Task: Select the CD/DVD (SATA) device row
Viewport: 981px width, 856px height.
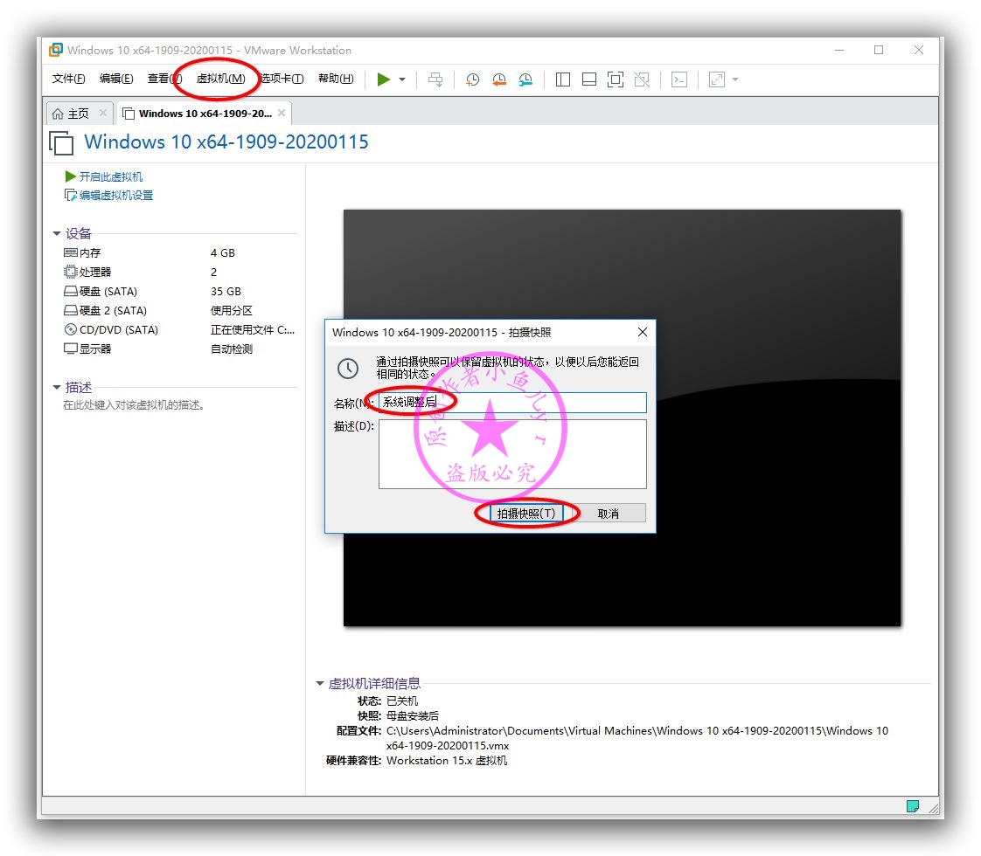Action: click(178, 330)
